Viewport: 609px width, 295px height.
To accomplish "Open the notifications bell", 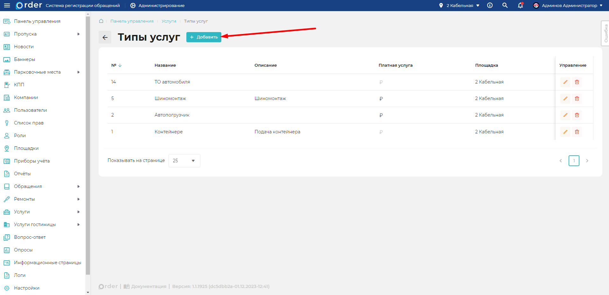I will tap(520, 5).
